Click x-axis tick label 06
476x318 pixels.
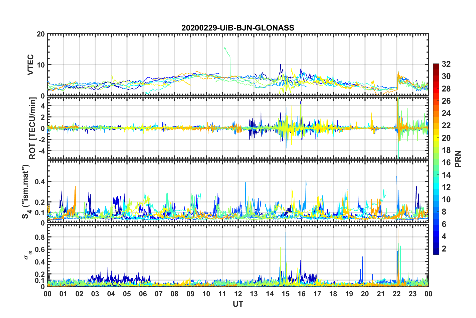pyautogui.click(x=143, y=293)
